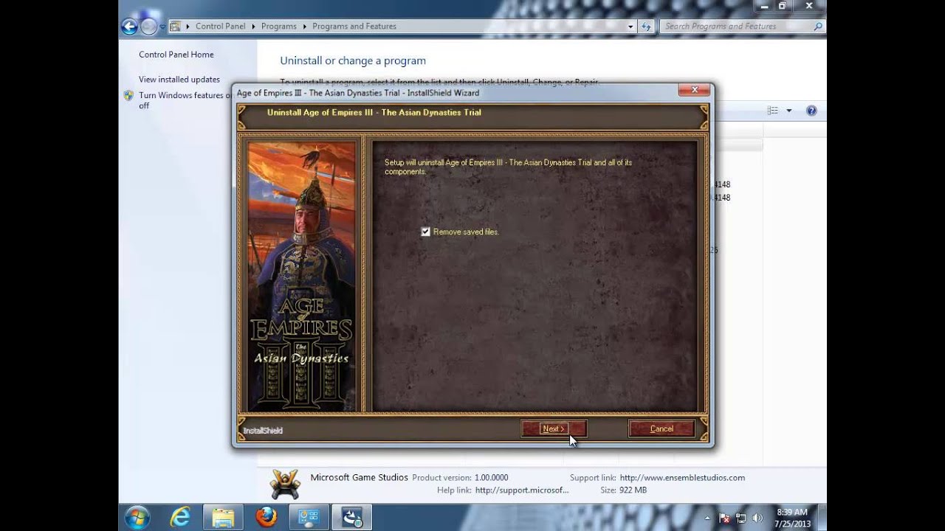This screenshot has height=531, width=945.
Task: Close the Control Panel window
Action: tap(809, 6)
